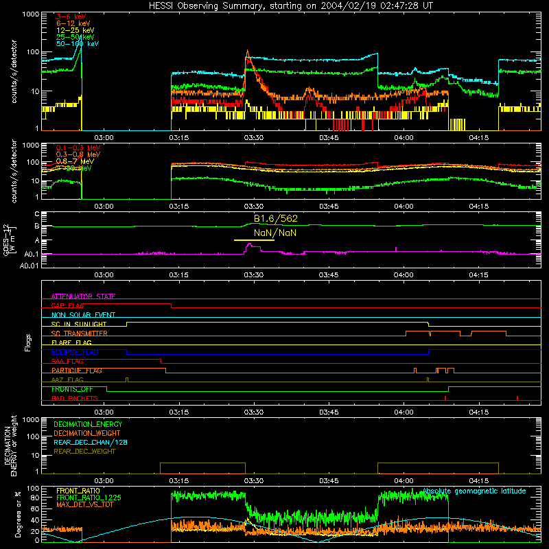Click the HESSI Observing Summary title
The width and height of the screenshot is (549, 549).
point(291,6)
